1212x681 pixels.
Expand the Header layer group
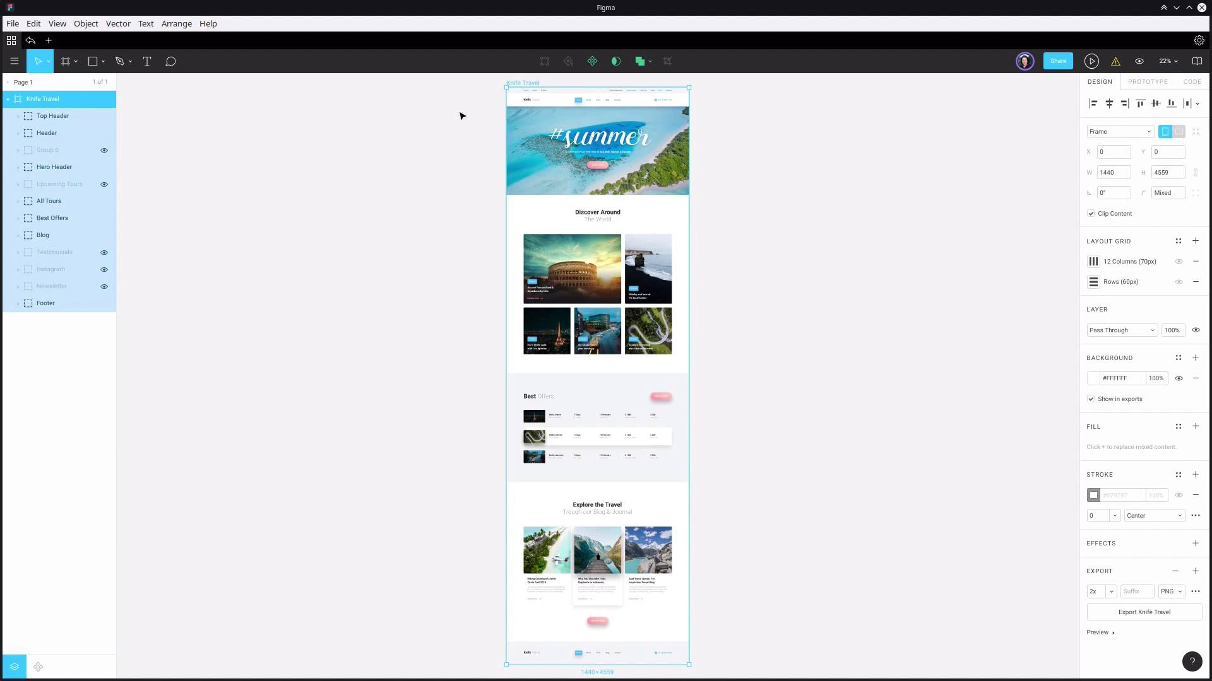18,133
